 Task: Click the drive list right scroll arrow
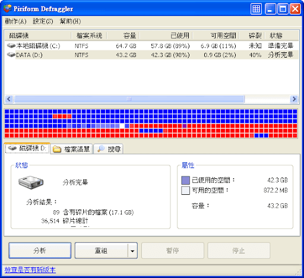294,99
